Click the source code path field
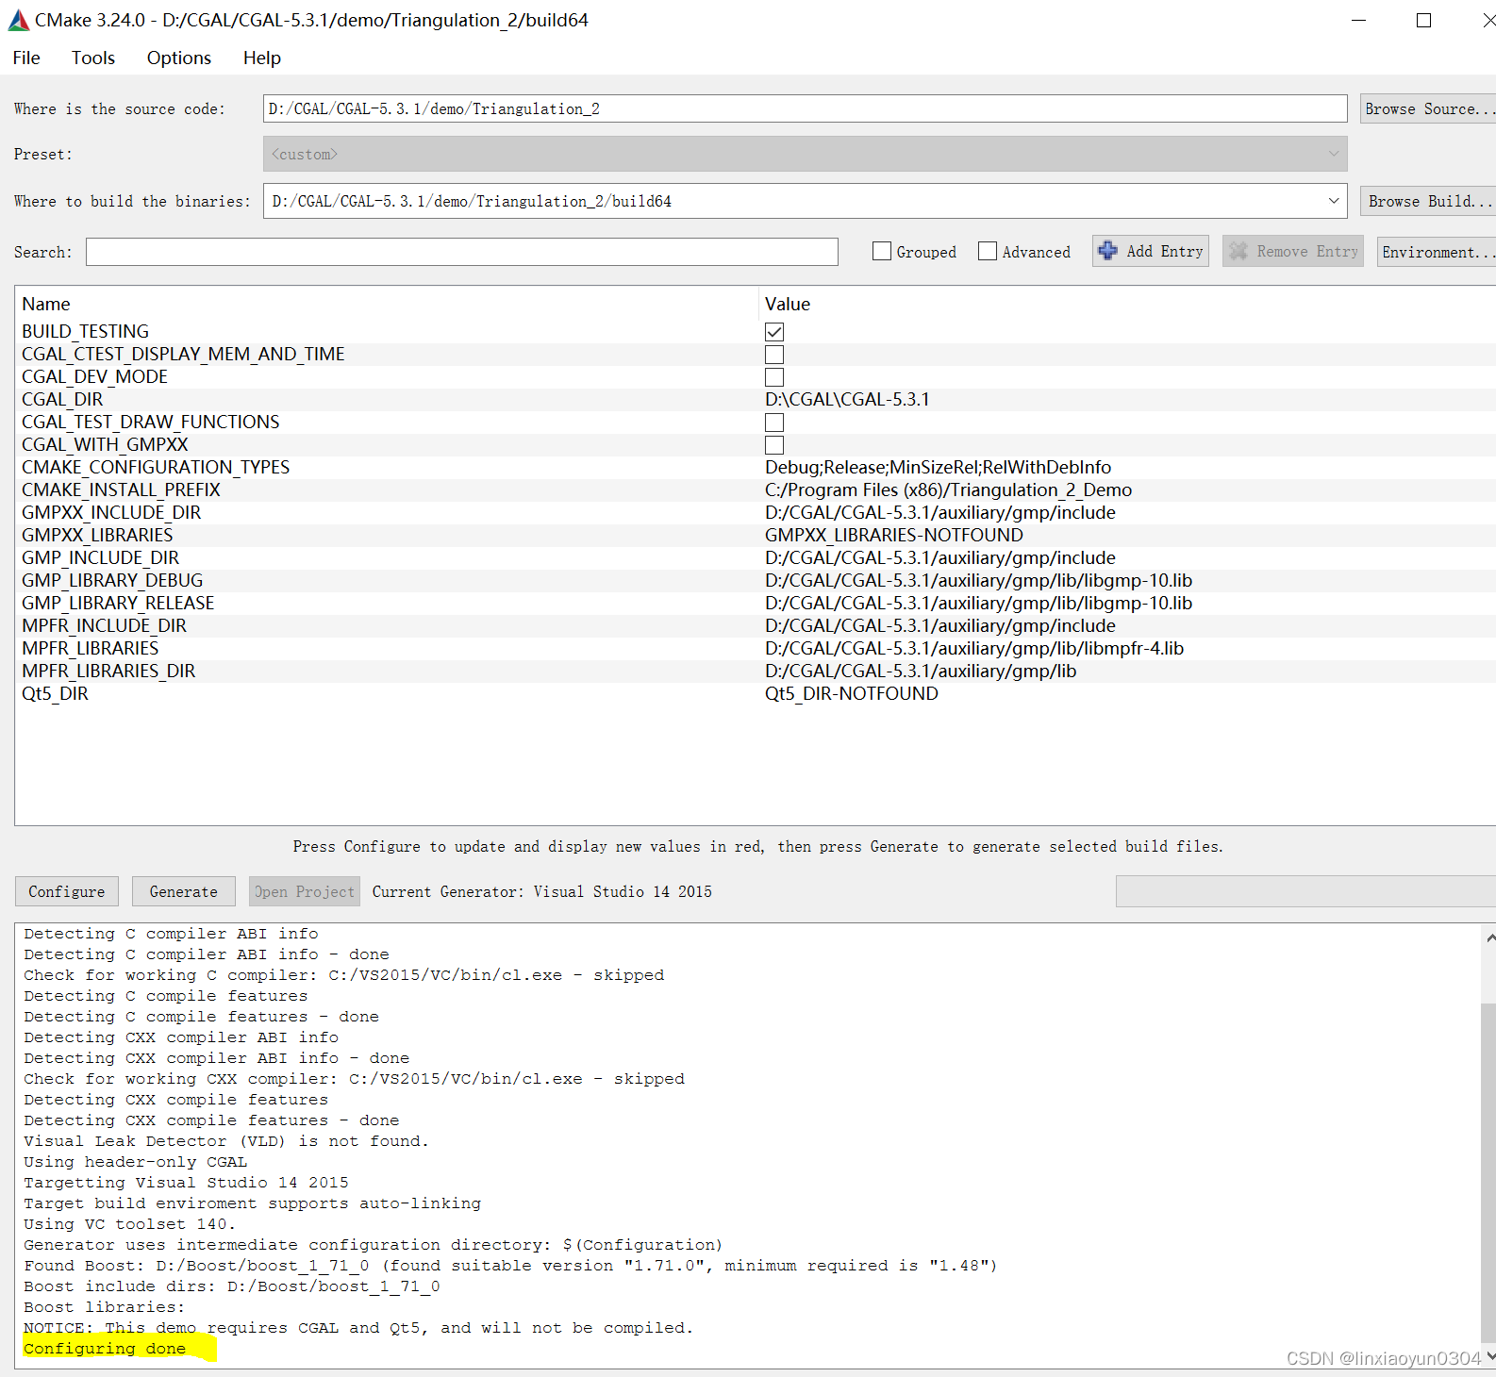Viewport: 1496px width, 1377px height. tap(805, 108)
